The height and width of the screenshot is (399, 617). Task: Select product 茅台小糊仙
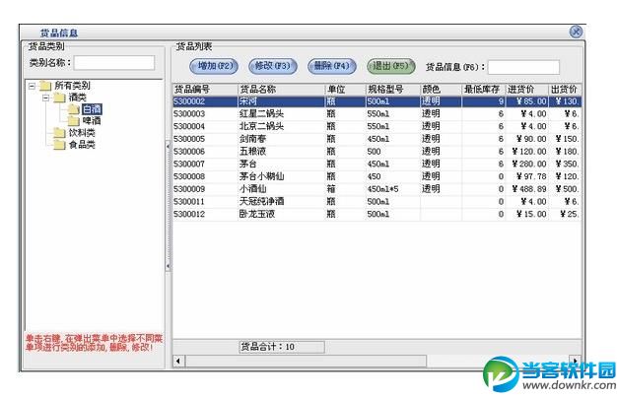point(261,176)
